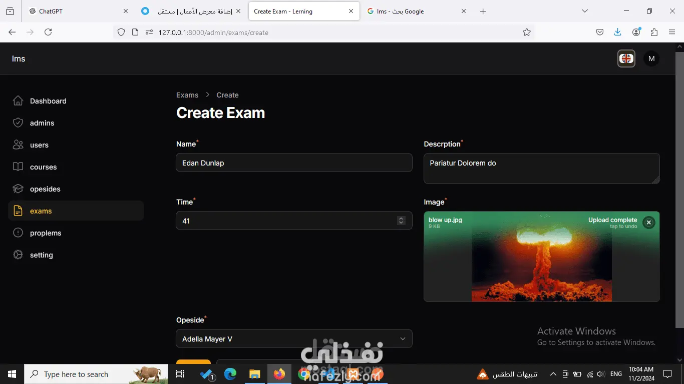Click the 'blow up.jpg' file name
Screen dimensions: 684x384
445,220
